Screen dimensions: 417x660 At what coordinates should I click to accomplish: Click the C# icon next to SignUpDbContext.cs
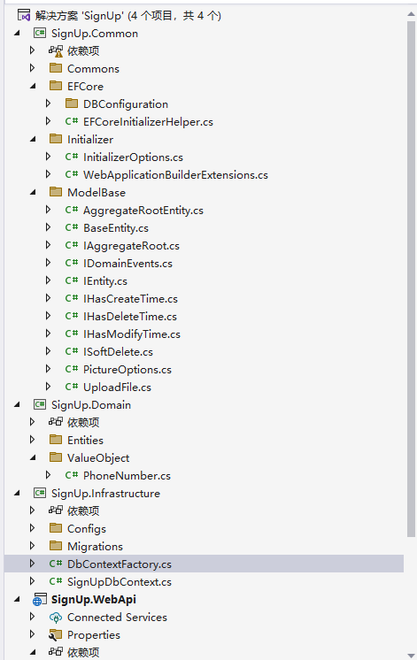(56, 581)
